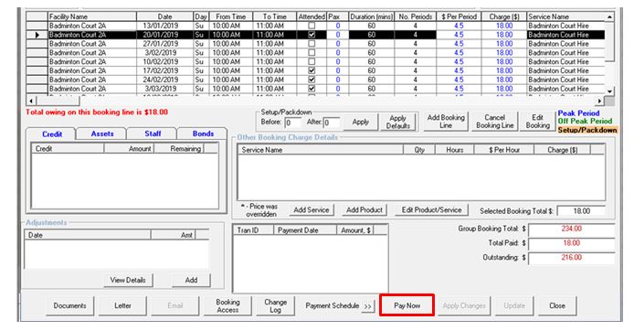Viewport: 634px width, 331px height.
Task: Click Add Product button
Action: click(x=364, y=209)
